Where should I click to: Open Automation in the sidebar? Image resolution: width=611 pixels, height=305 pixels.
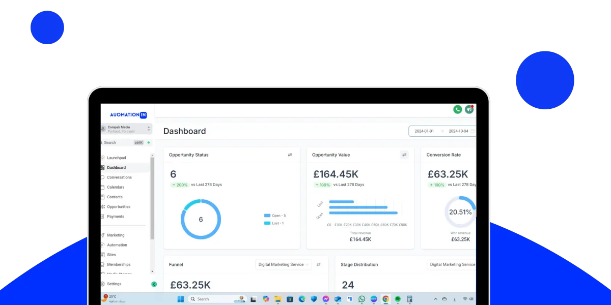[x=117, y=245]
